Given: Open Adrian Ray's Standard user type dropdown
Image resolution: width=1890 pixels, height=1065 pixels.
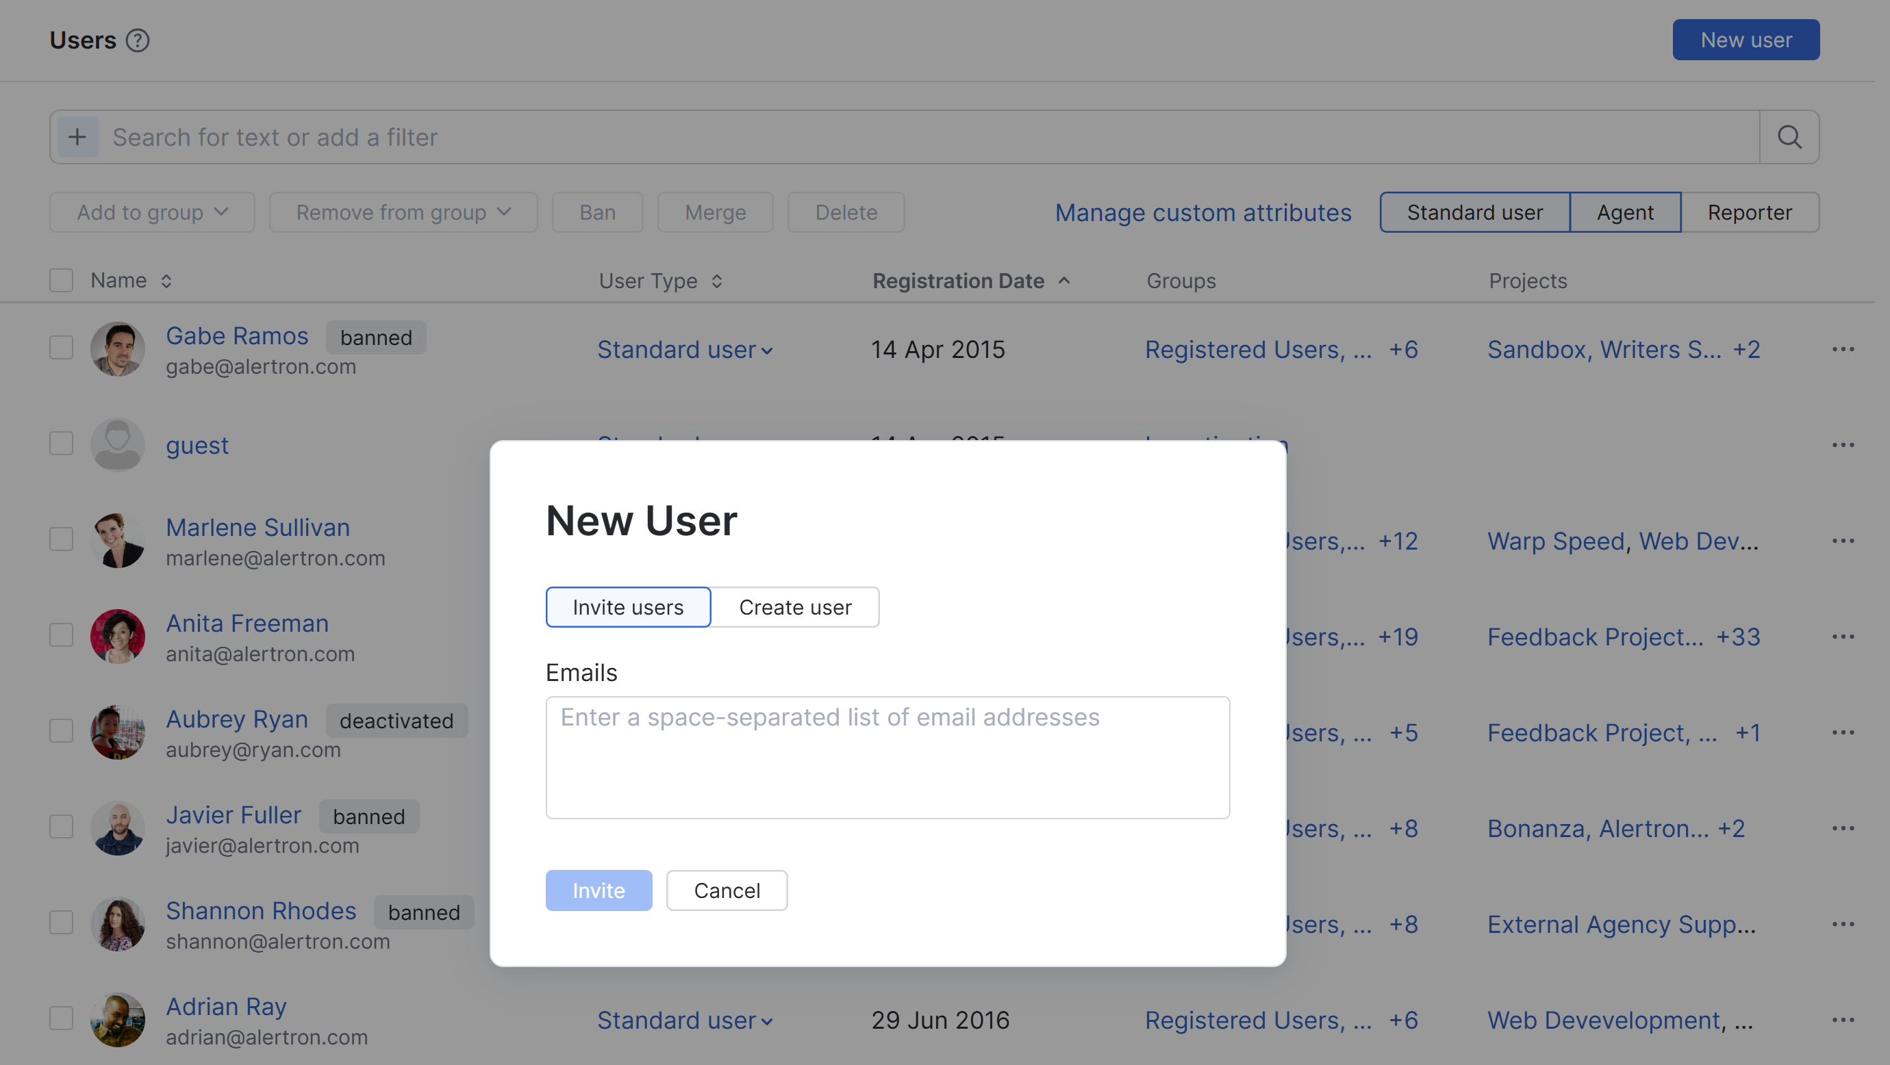Looking at the screenshot, I should [685, 1020].
